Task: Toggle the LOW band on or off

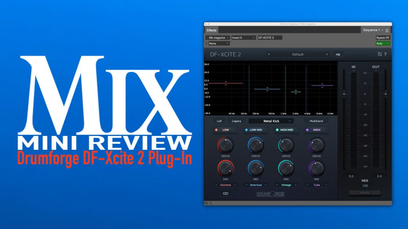Action: pos(216,130)
